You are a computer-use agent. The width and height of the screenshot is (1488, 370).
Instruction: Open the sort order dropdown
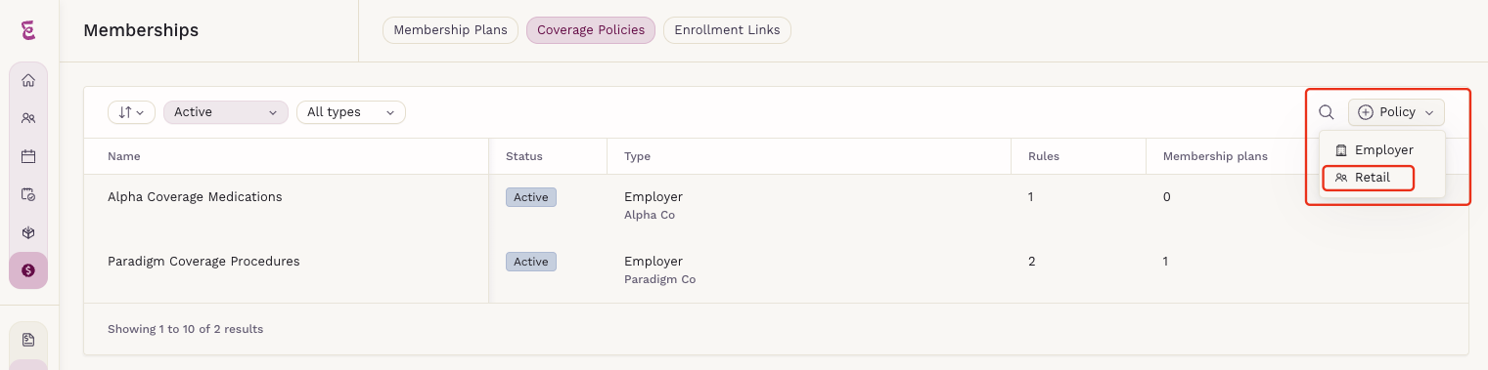[131, 112]
